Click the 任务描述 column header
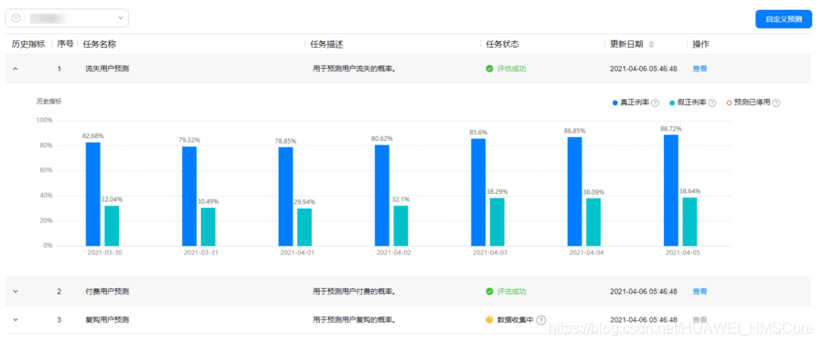The height and width of the screenshot is (345, 822). [x=326, y=45]
